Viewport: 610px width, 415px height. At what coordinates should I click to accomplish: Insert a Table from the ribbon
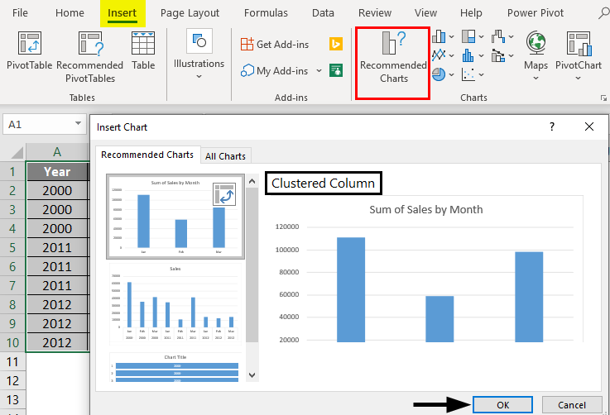point(143,51)
